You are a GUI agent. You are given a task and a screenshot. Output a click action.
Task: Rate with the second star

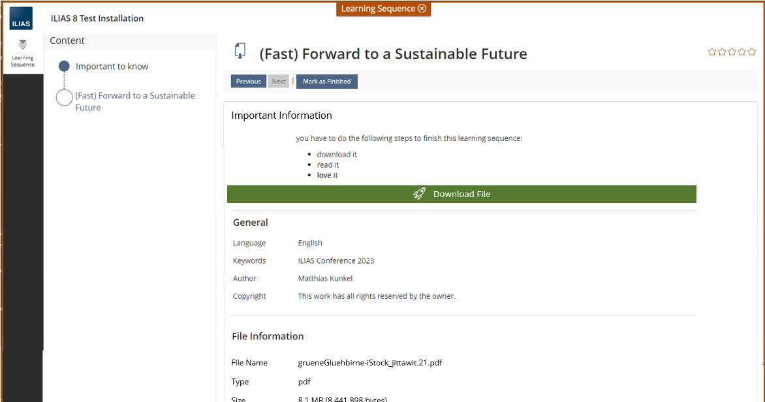[722, 52]
